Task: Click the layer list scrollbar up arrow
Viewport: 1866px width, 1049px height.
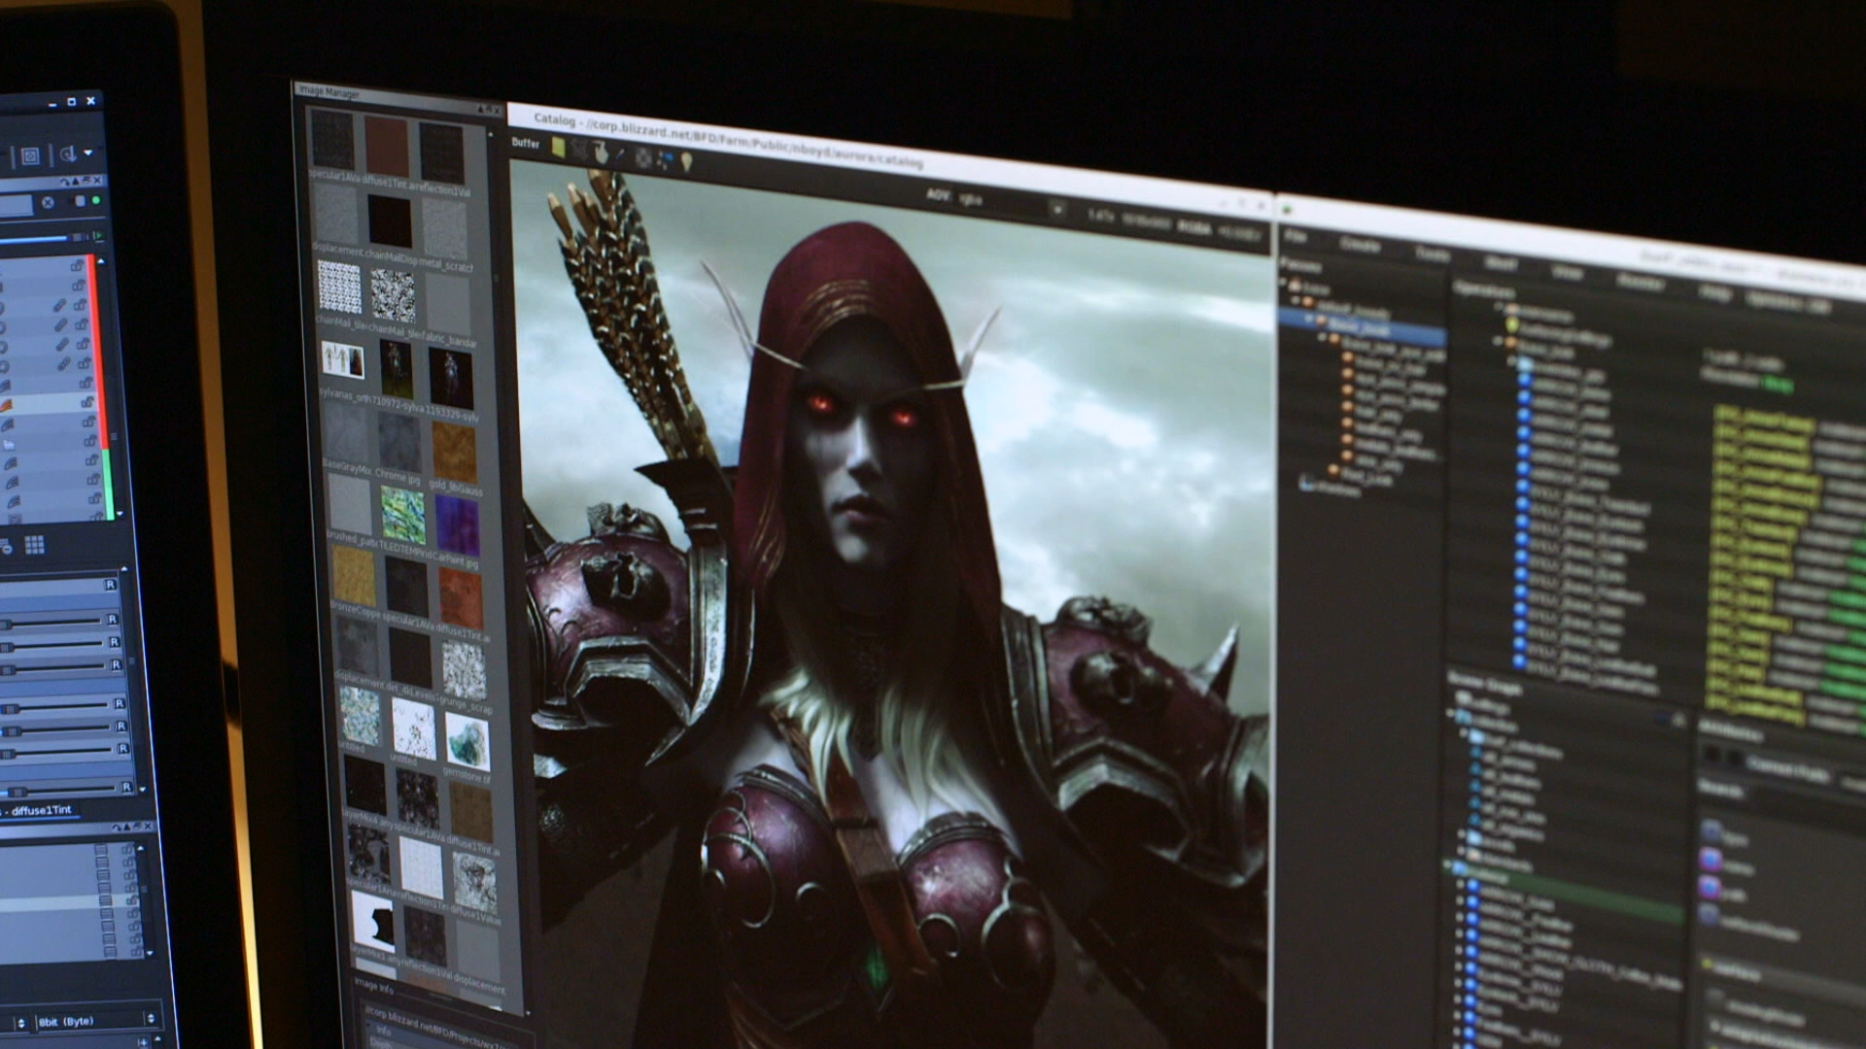Action: (x=101, y=262)
